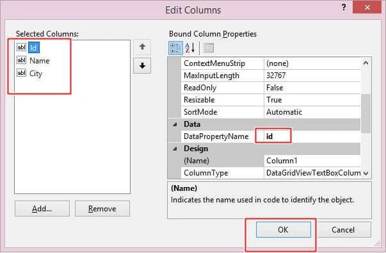
Task: Select the Name column entry
Action: click(x=40, y=61)
